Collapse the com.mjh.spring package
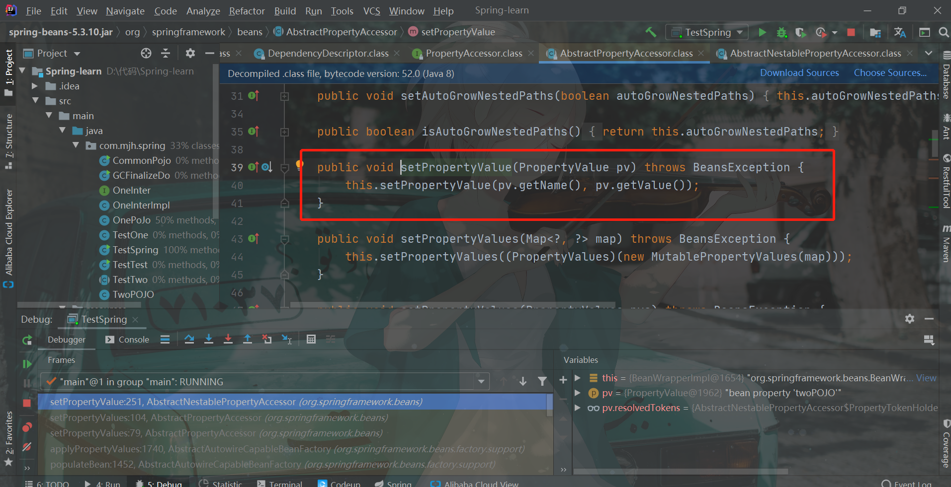 (x=76, y=145)
